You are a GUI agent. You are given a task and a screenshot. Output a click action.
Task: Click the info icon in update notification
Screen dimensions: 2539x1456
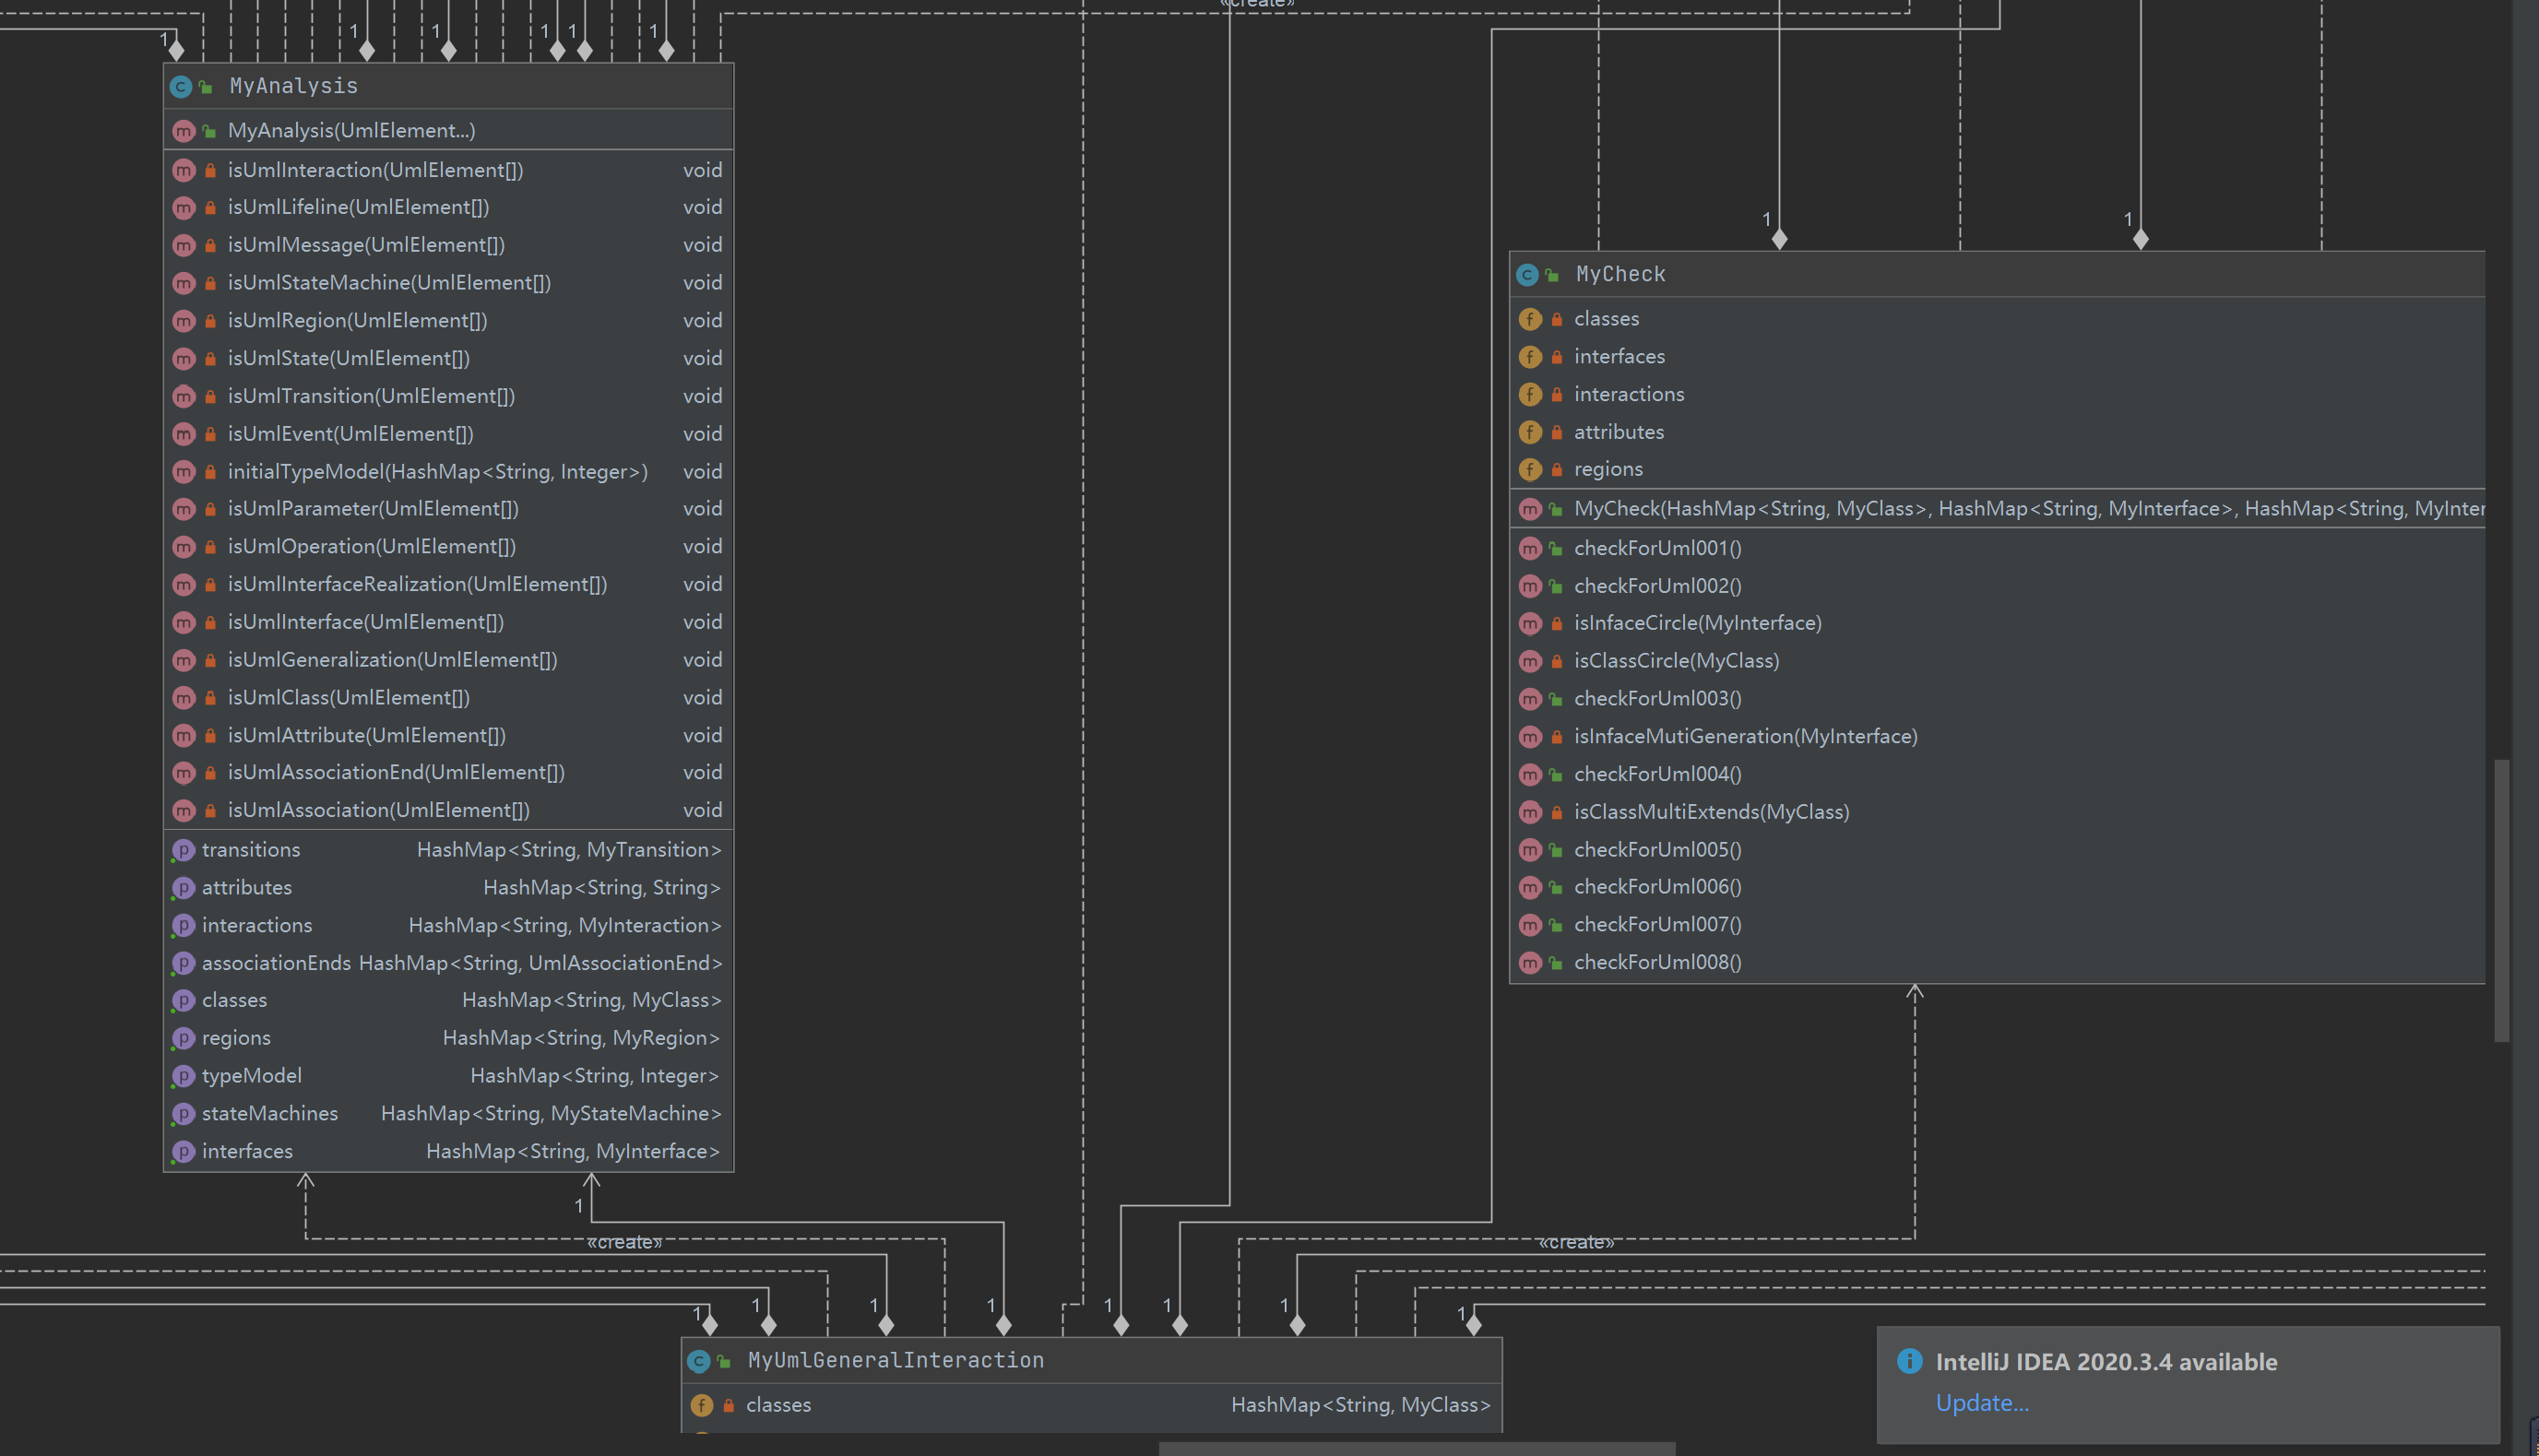(x=1909, y=1361)
